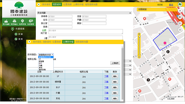The width and height of the screenshot is (185, 104).
Task: Open 繪製個案地圖 tab in the front window
Action: click(x=82, y=42)
